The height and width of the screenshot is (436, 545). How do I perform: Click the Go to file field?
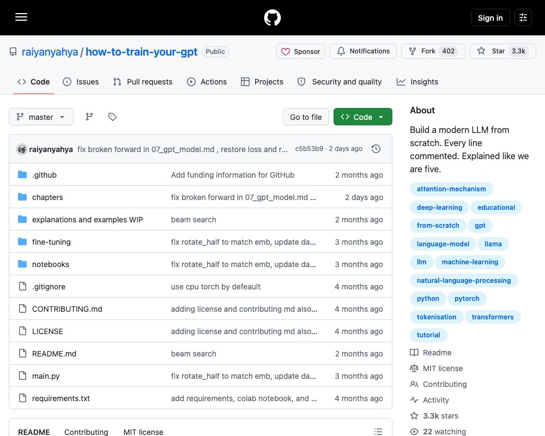coord(306,117)
